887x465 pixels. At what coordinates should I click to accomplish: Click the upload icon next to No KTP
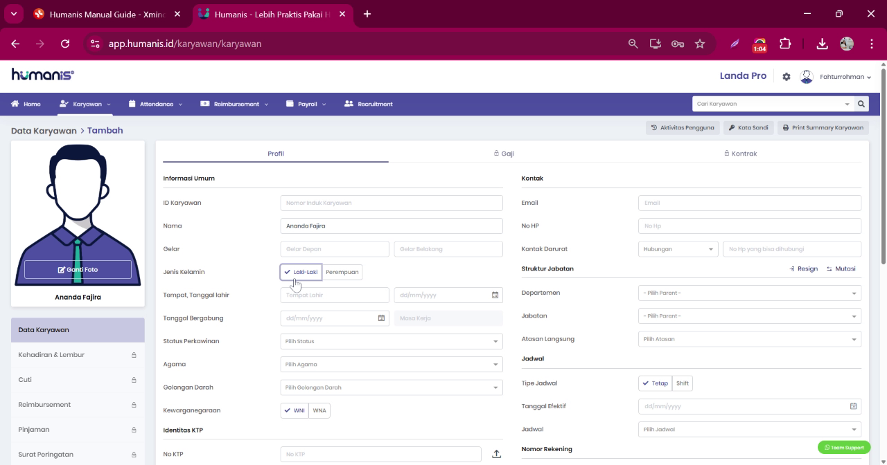(x=496, y=454)
